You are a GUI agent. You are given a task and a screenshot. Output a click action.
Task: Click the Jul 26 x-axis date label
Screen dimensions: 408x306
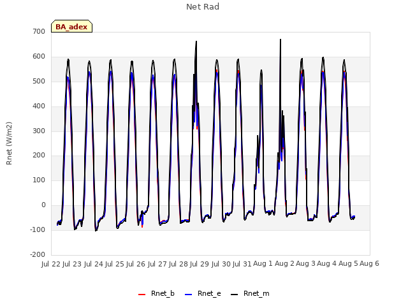[x=136, y=264]
